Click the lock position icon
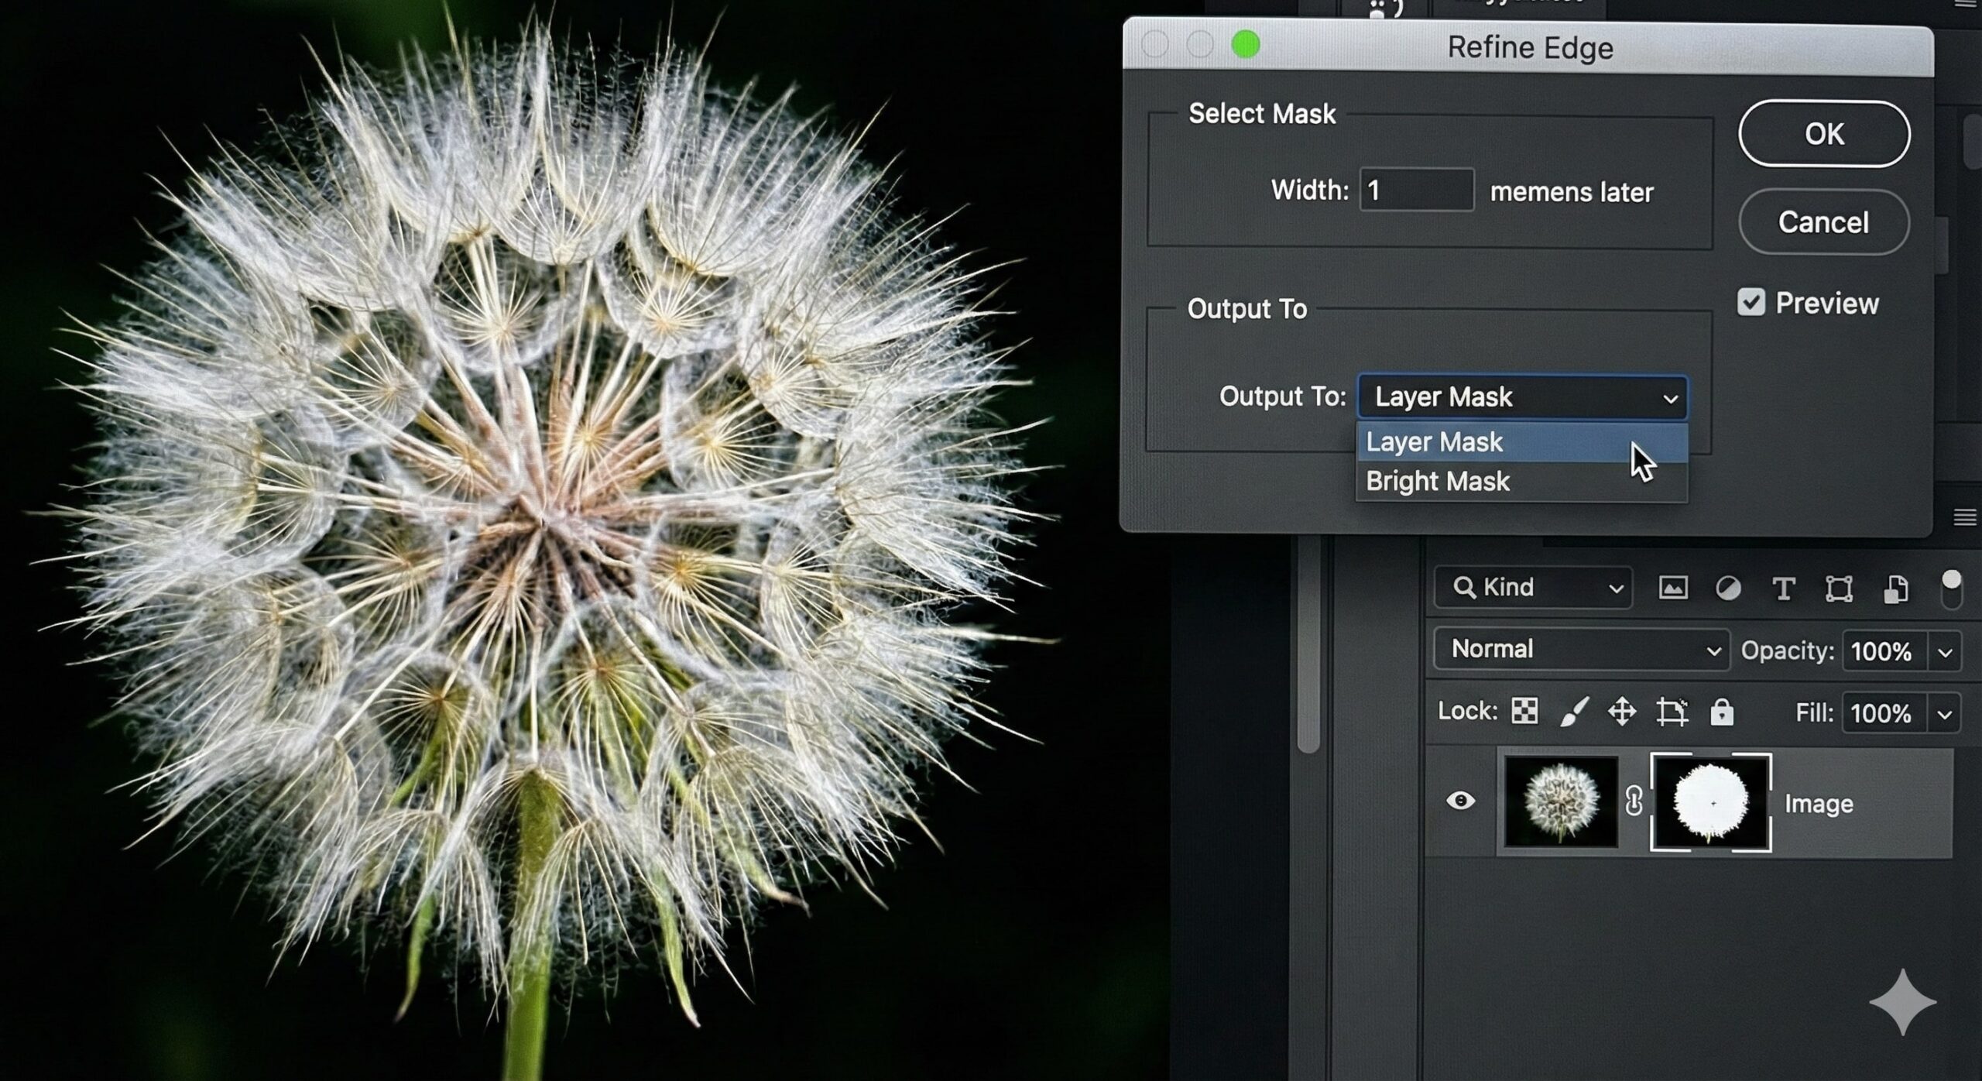The image size is (1982, 1081). tap(1623, 712)
